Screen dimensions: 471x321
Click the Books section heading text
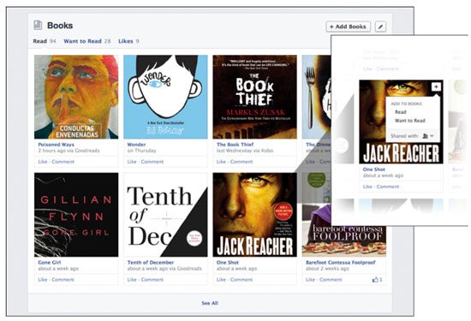60,26
